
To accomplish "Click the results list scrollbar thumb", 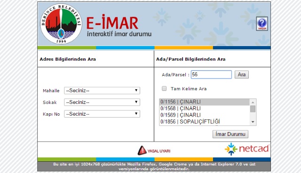I will click(253, 109).
